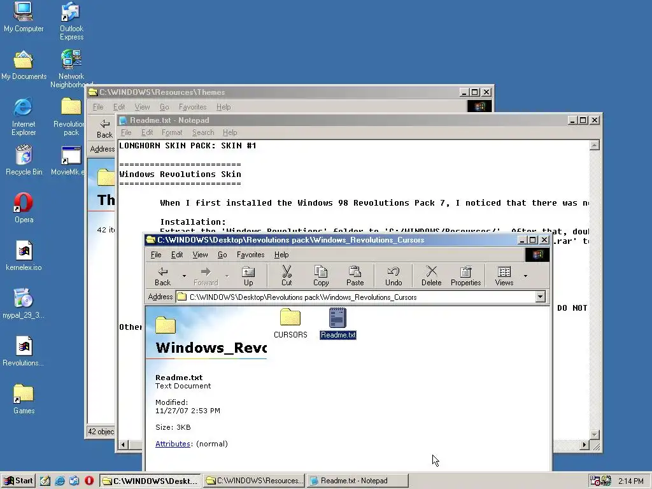
Task: Expand the Views dropdown arrow
Action: [x=525, y=276]
